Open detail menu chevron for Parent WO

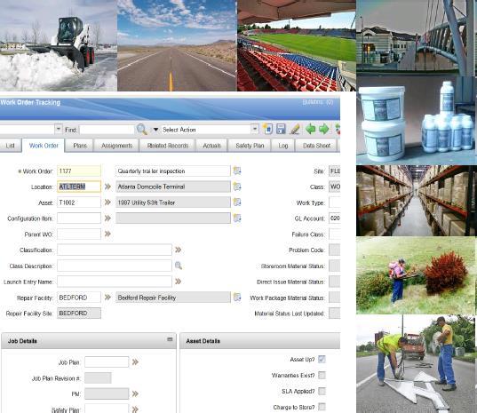107,234
